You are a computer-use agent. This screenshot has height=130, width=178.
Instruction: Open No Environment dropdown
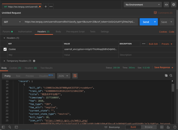[x=143, y=5]
